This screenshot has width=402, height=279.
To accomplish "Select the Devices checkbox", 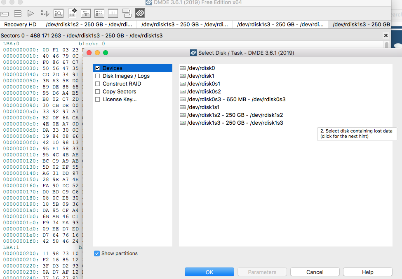I will click(97, 68).
